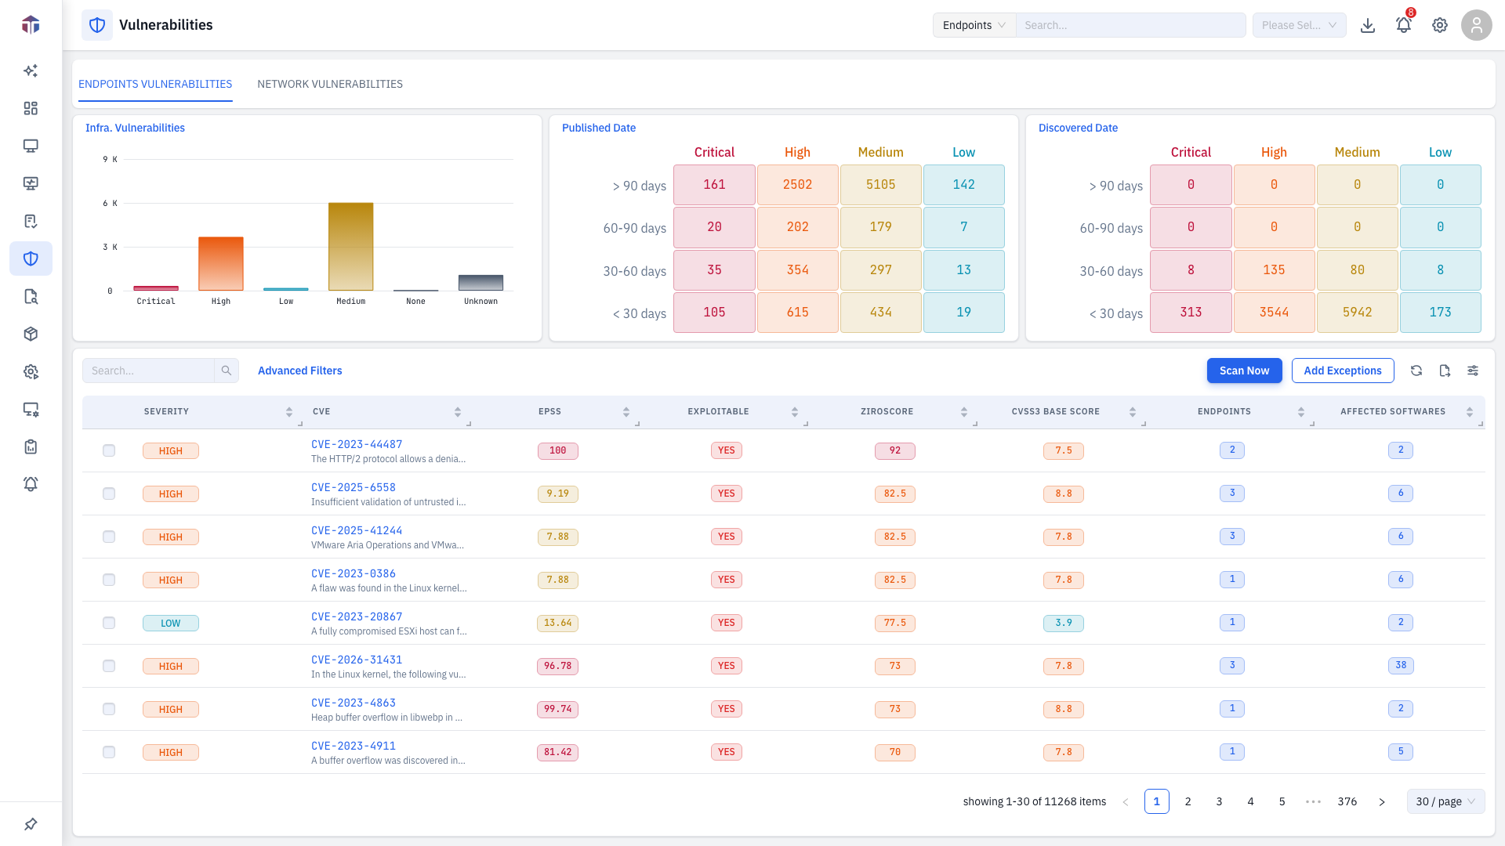
Task: Open settings gear in header
Action: pyautogui.click(x=1440, y=25)
